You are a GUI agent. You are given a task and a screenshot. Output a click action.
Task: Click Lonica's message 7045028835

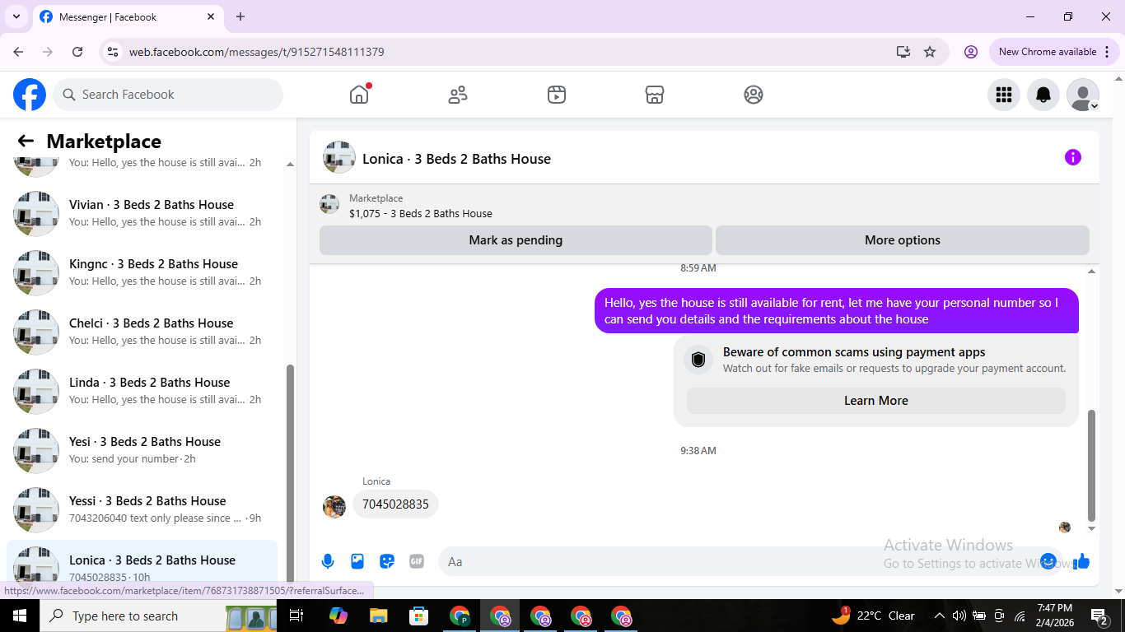coord(395,504)
